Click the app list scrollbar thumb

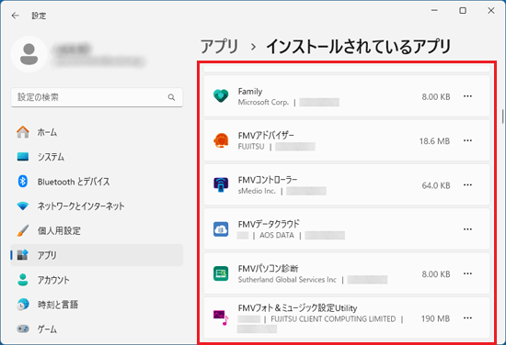click(x=502, y=117)
